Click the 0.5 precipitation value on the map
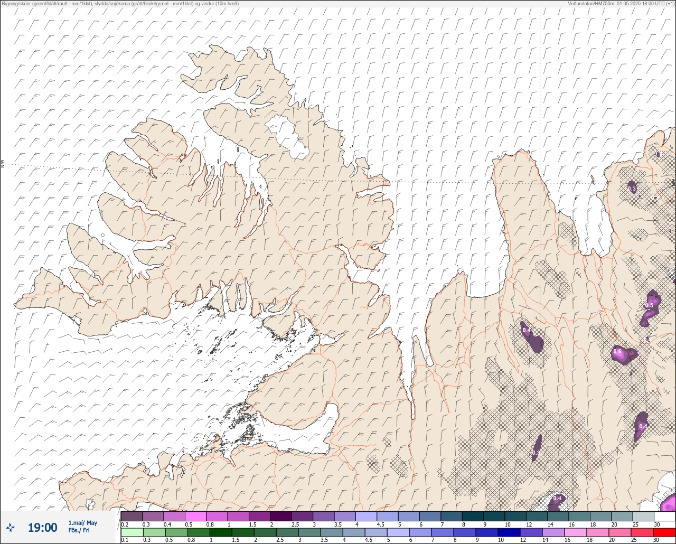676x544 pixels. coord(649,305)
